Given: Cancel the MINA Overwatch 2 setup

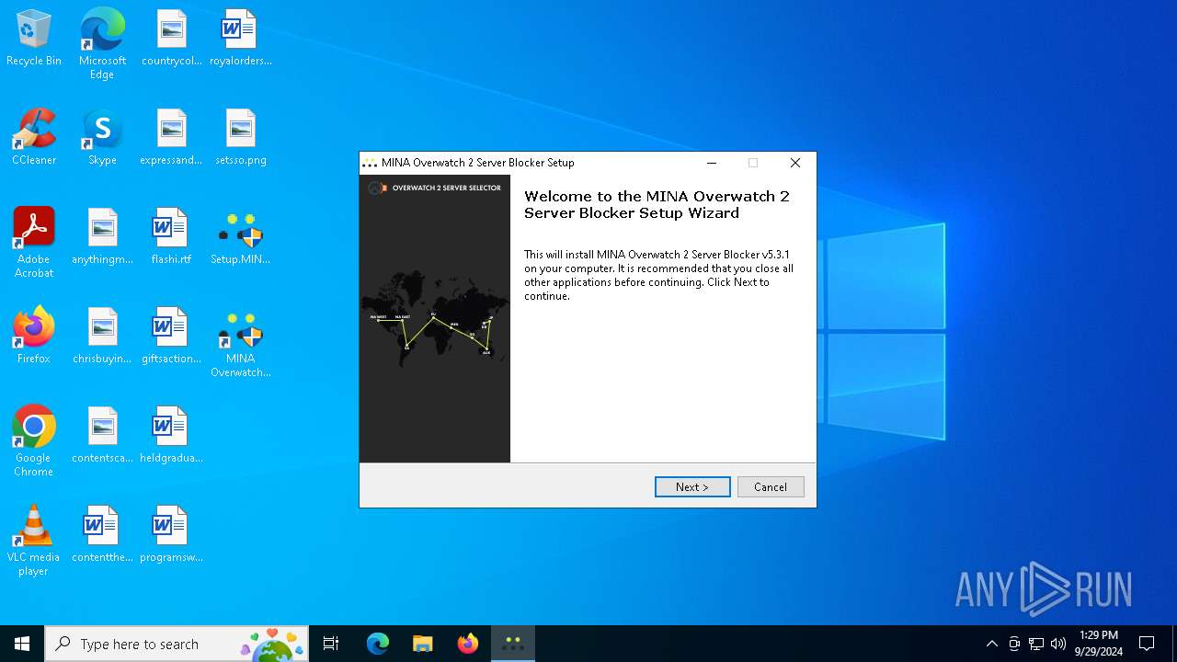Looking at the screenshot, I should pos(771,486).
